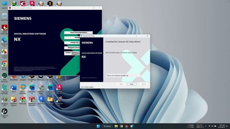This screenshot has width=230, height=129.
Task: Open Recycle Bin desktop icon
Action: coord(4,17)
